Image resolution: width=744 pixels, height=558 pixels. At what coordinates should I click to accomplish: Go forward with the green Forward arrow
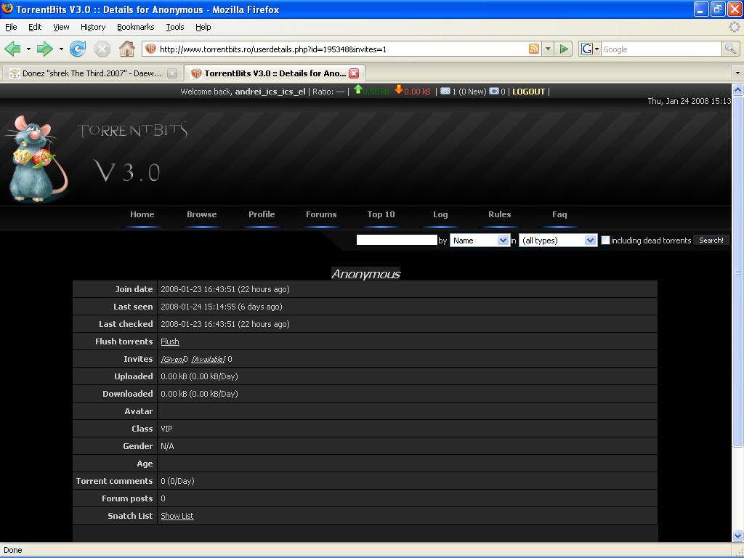tap(44, 49)
